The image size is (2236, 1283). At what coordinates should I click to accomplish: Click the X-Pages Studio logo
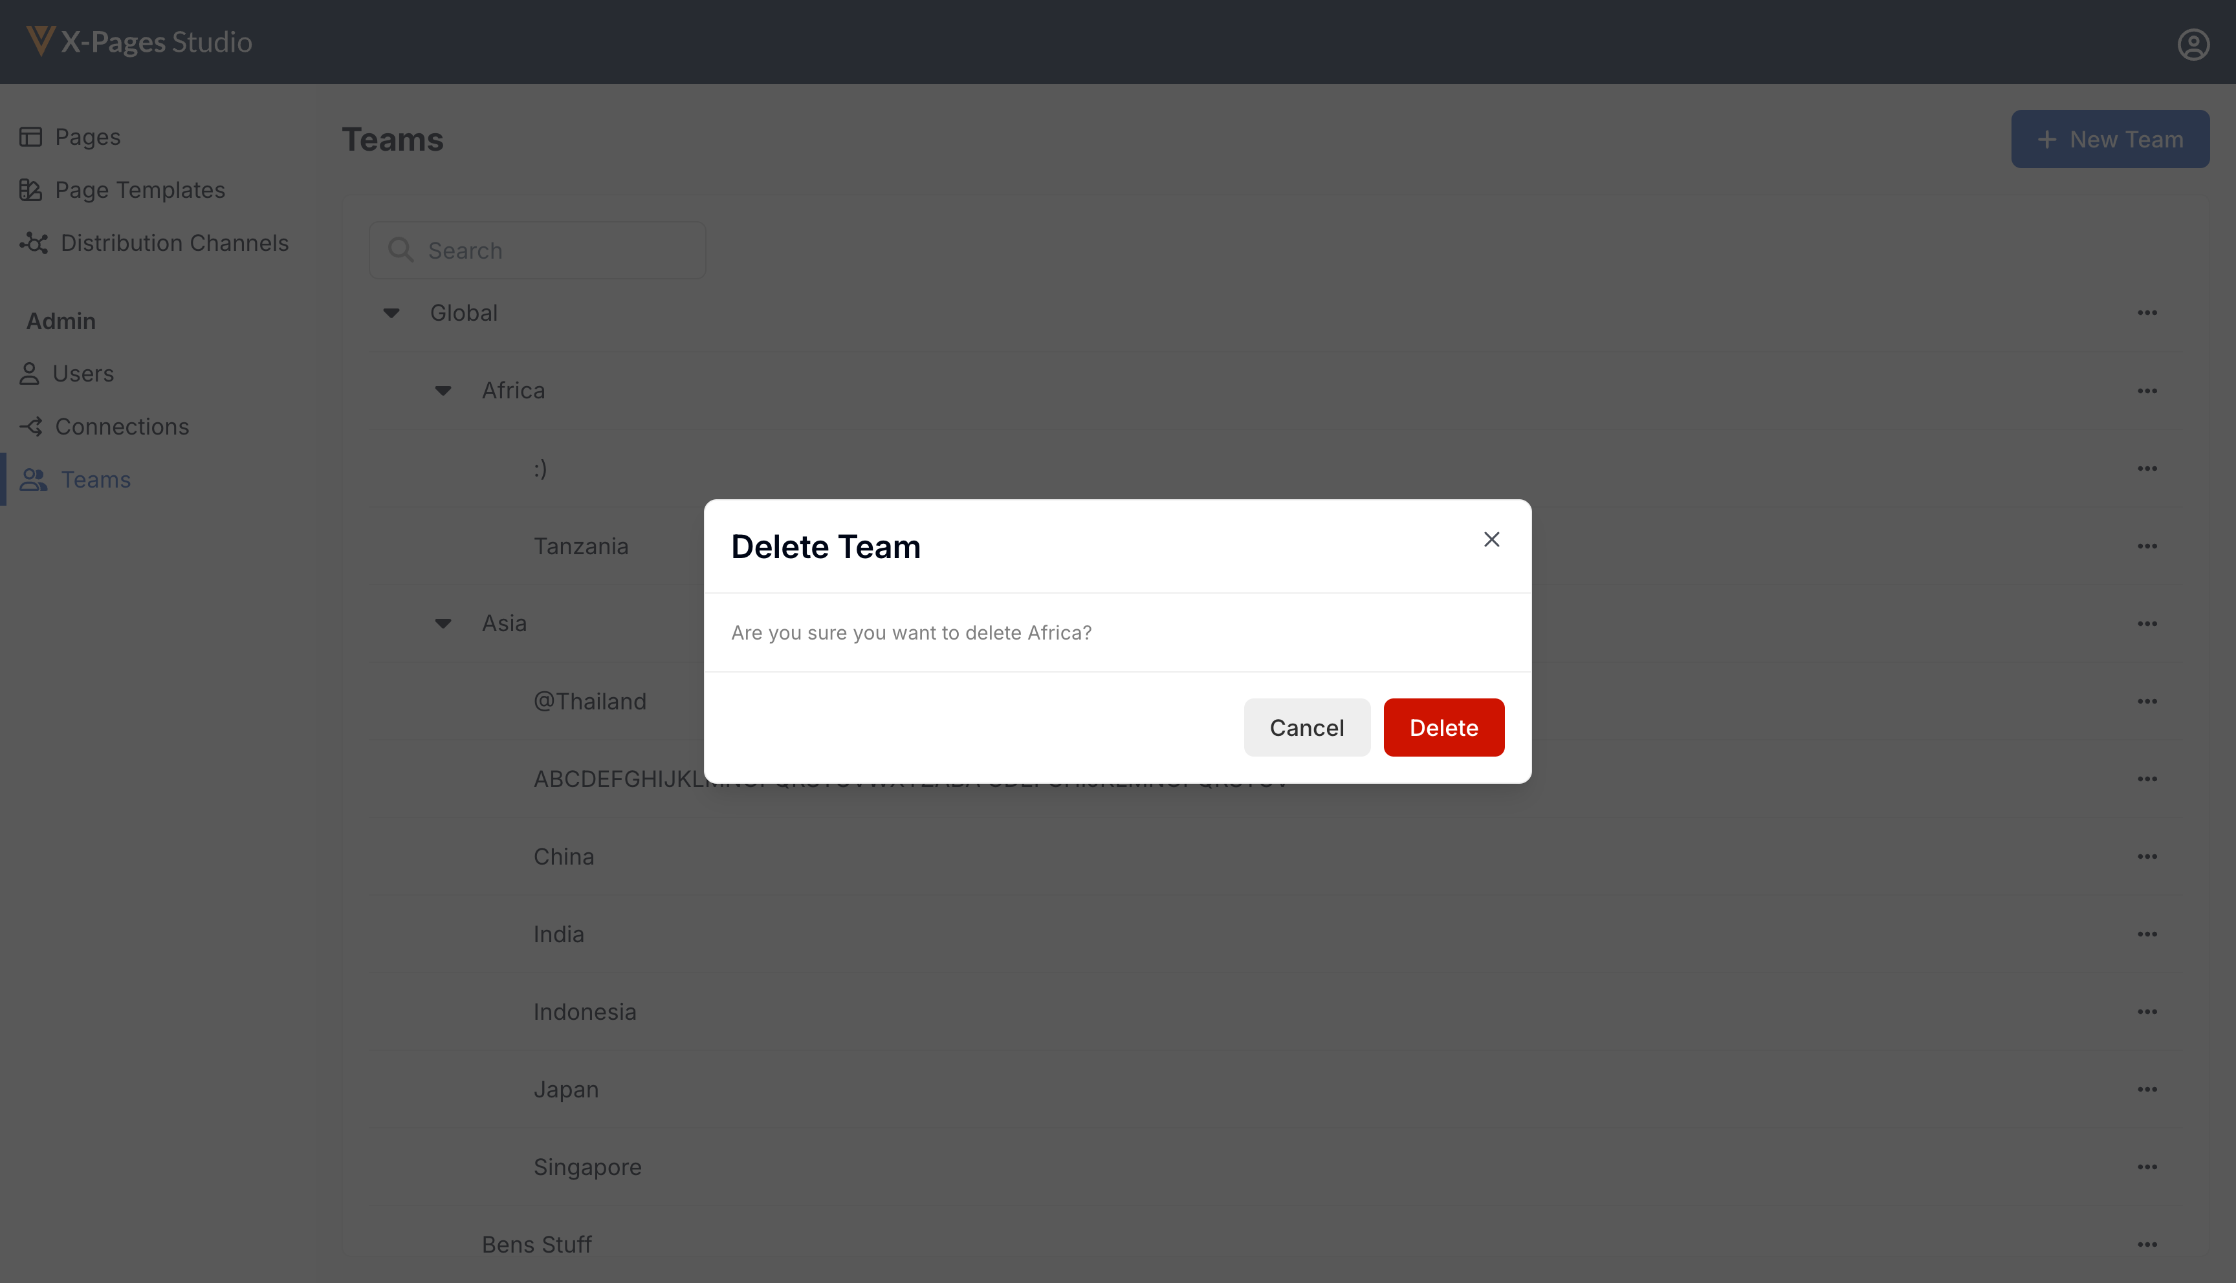(x=139, y=41)
